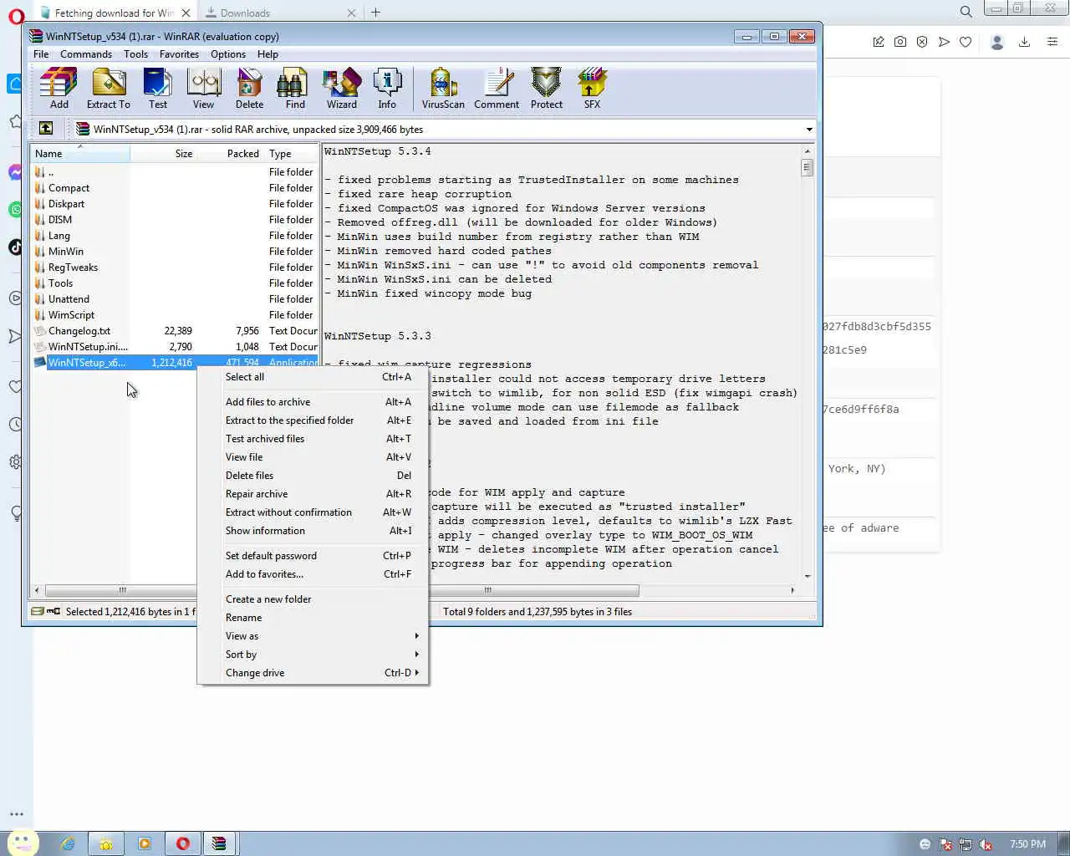Open Opera sidebar settings gear
Viewport: 1070px width, 856px height.
(x=16, y=461)
